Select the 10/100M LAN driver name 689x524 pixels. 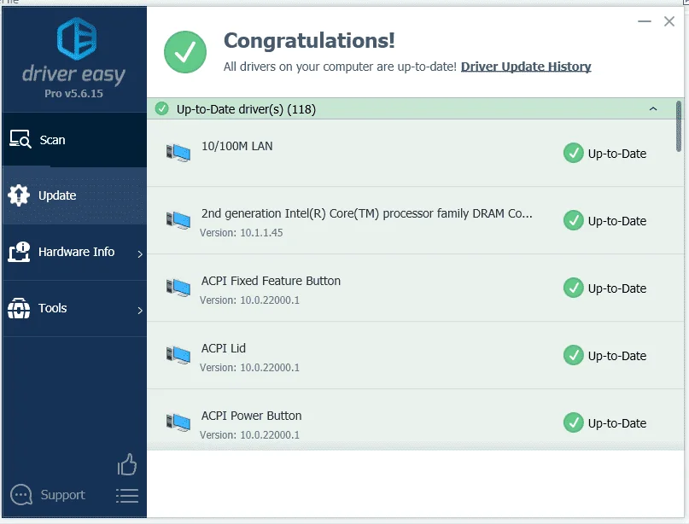(236, 146)
